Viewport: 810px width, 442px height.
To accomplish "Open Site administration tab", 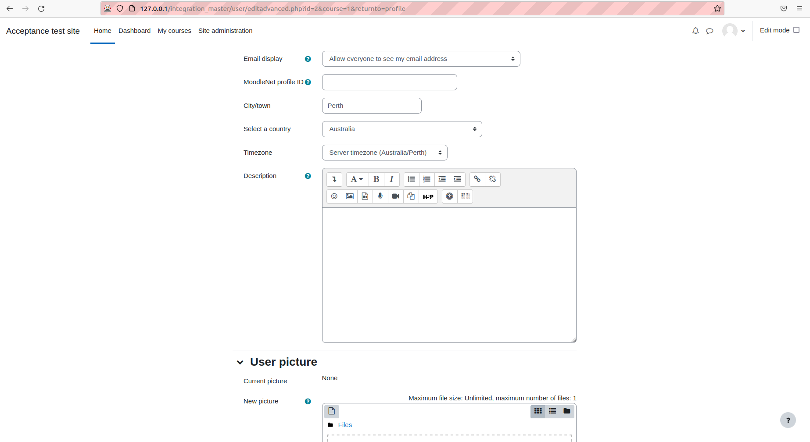I will pos(226,31).
